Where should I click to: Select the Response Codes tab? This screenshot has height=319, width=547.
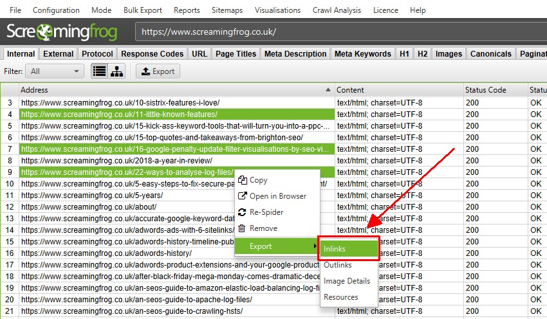[x=152, y=53]
